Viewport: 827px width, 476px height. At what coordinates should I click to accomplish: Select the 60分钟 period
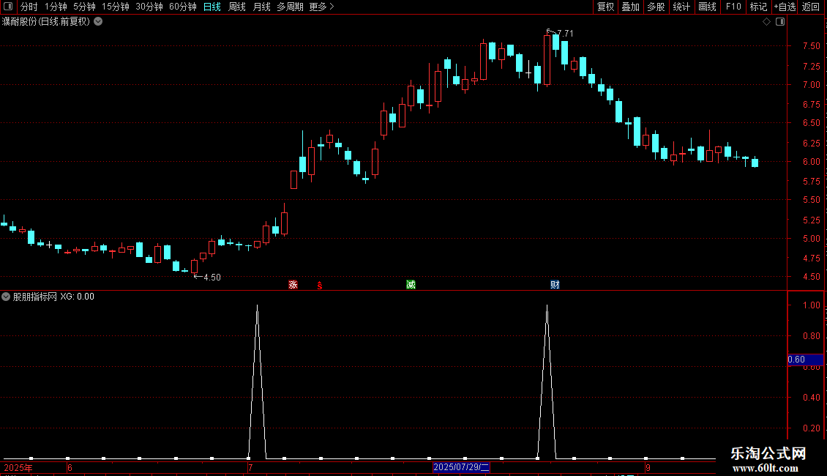[x=182, y=7]
